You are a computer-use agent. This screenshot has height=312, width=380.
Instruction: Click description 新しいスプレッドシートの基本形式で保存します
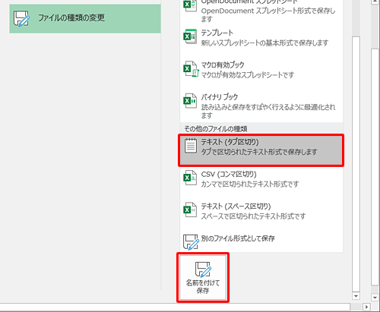264,43
